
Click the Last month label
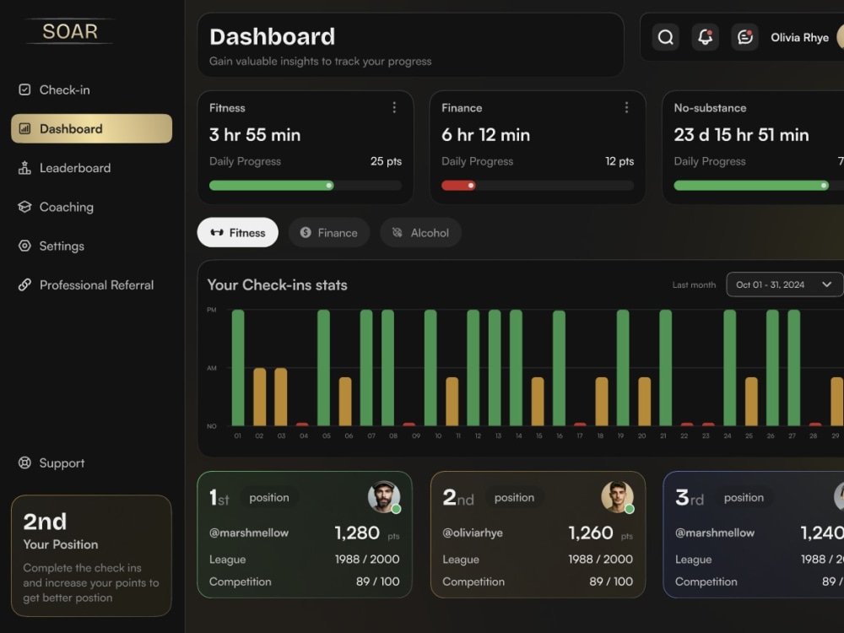tap(694, 284)
